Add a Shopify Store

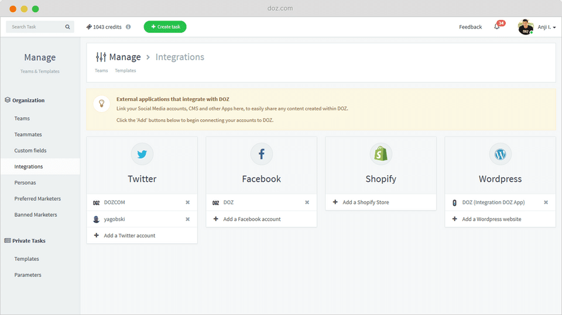(365, 202)
